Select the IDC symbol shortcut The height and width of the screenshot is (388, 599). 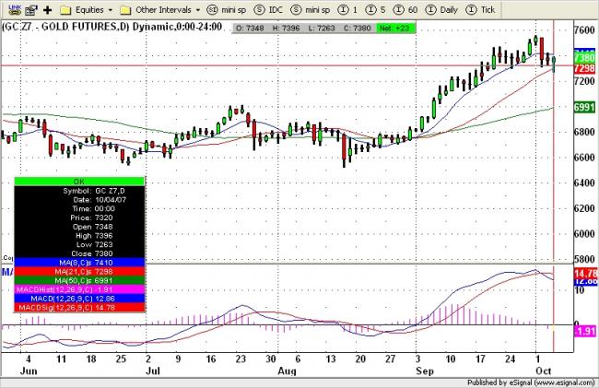[x=268, y=10]
